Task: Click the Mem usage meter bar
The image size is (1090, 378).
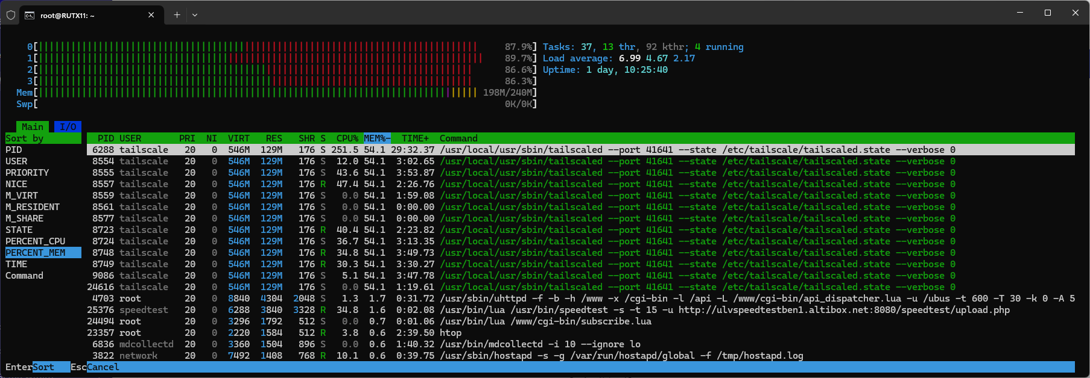Action: 253,93
